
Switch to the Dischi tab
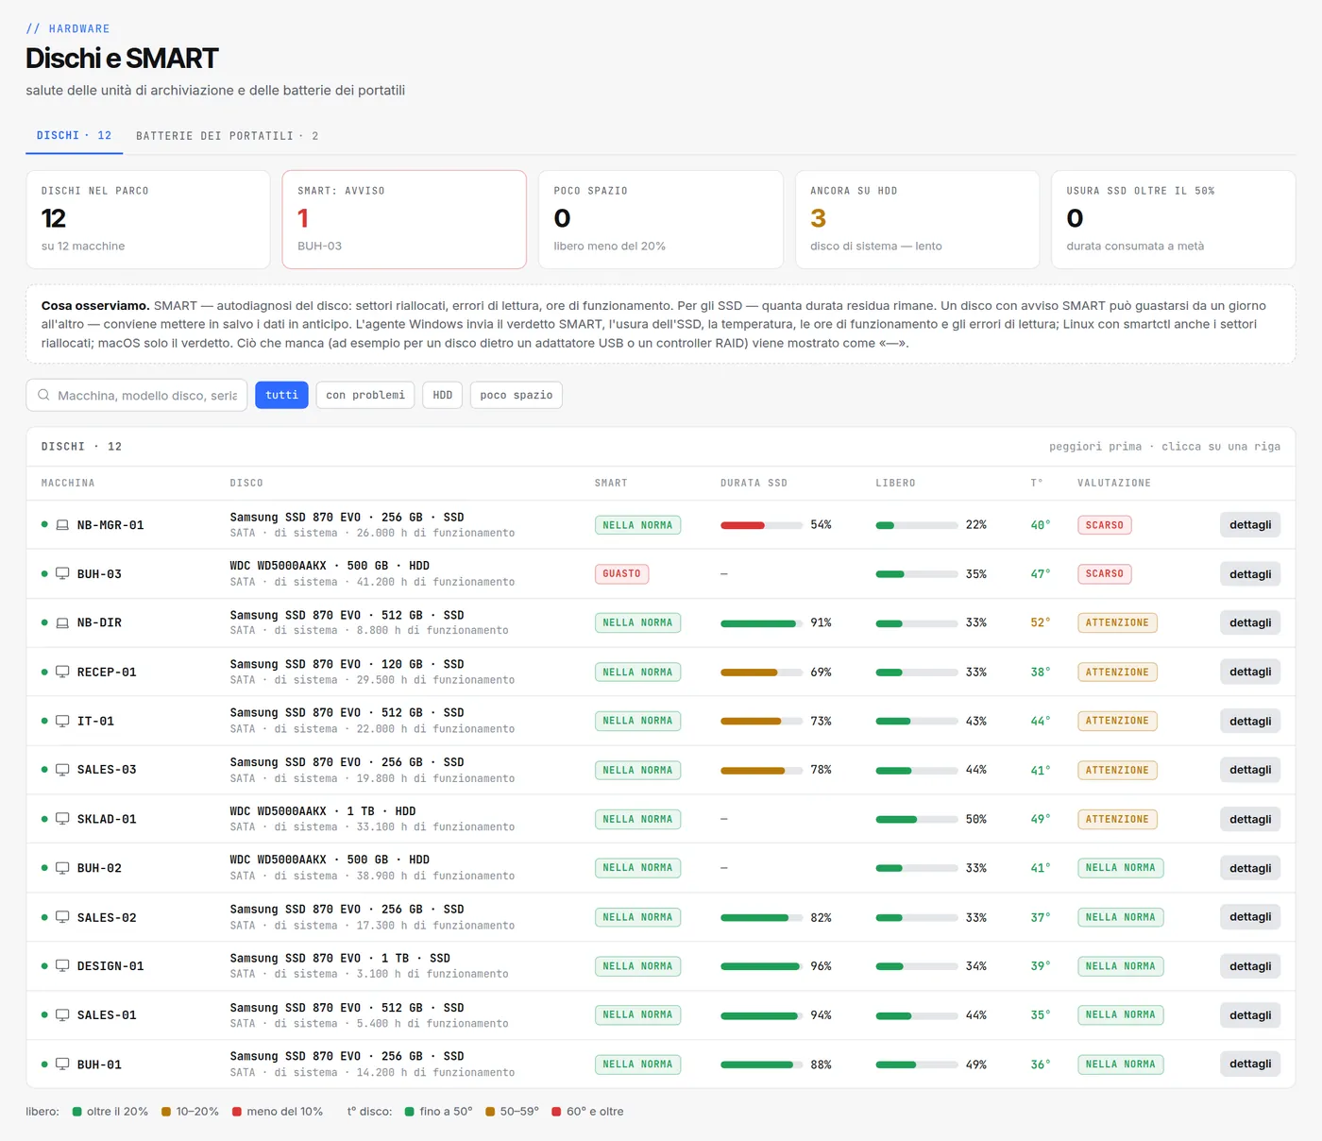74,136
